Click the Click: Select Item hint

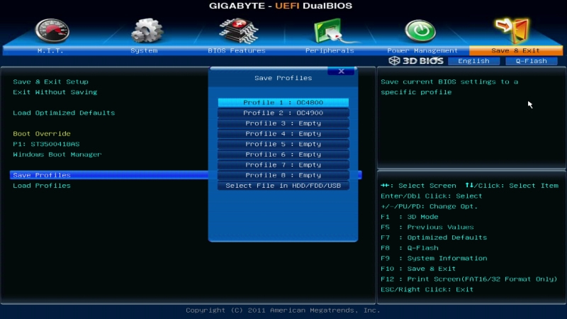click(512, 186)
